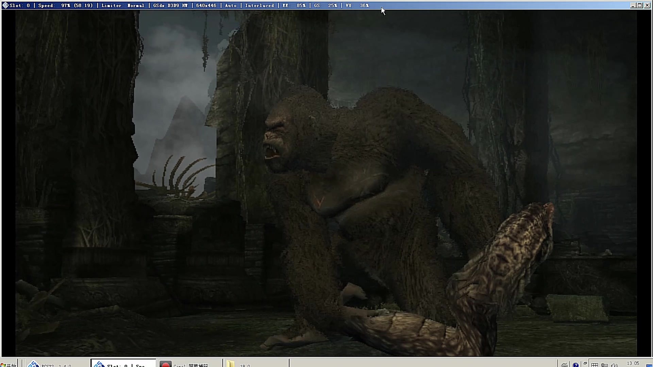Click the title bar text 'Speed: 97% (58.19)'
The image size is (653, 367).
[65, 5]
